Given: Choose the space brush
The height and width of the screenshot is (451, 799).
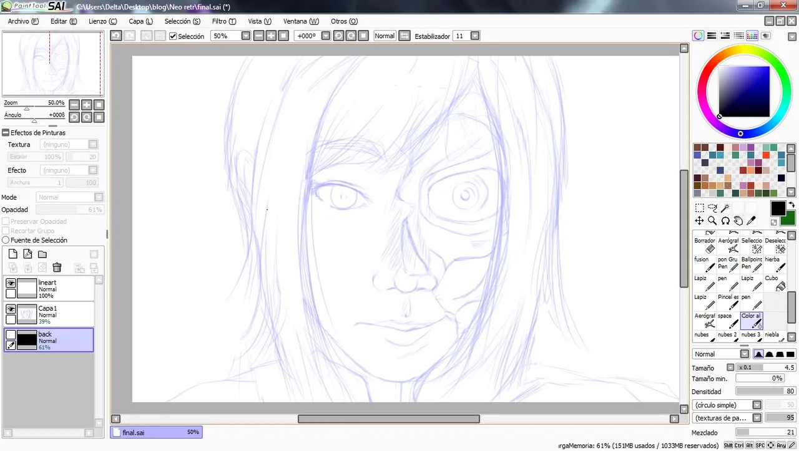Looking at the screenshot, I should pos(728,321).
